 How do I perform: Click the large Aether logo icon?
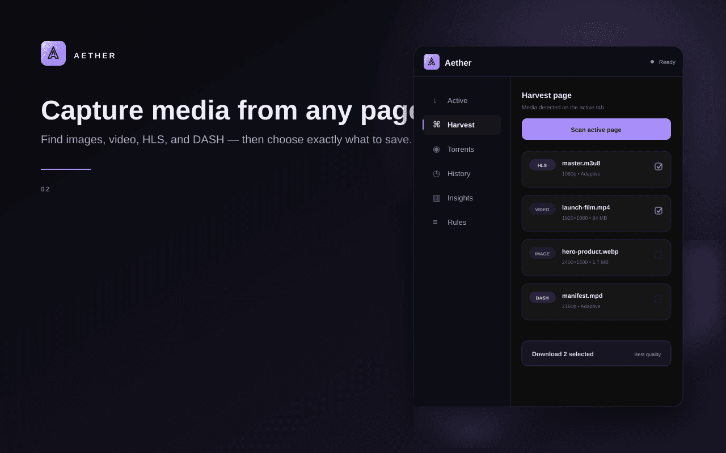[x=53, y=53]
